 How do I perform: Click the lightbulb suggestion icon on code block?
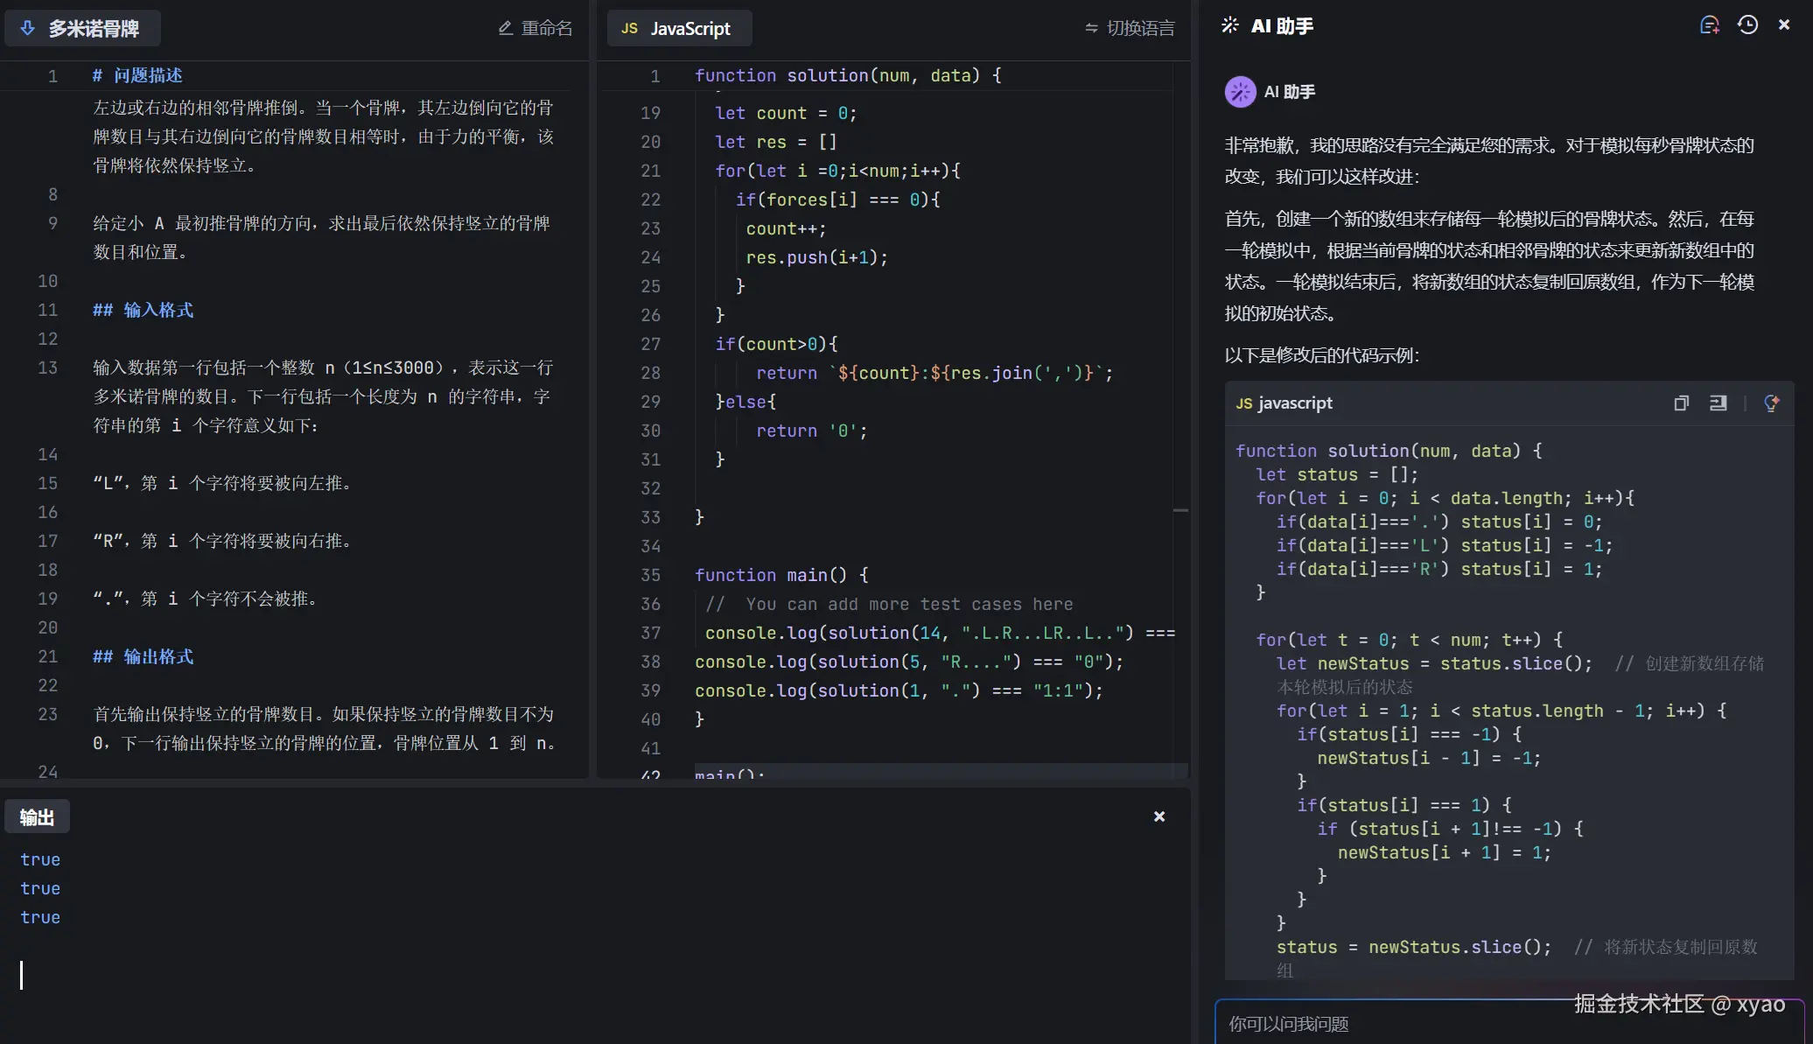[1773, 403]
